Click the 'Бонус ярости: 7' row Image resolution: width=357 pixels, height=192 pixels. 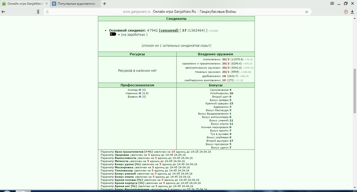[x=221, y=131]
